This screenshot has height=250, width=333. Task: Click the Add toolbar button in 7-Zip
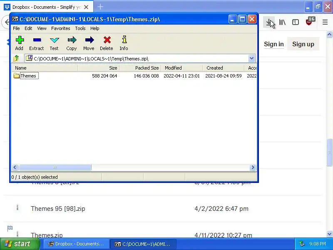19,43
